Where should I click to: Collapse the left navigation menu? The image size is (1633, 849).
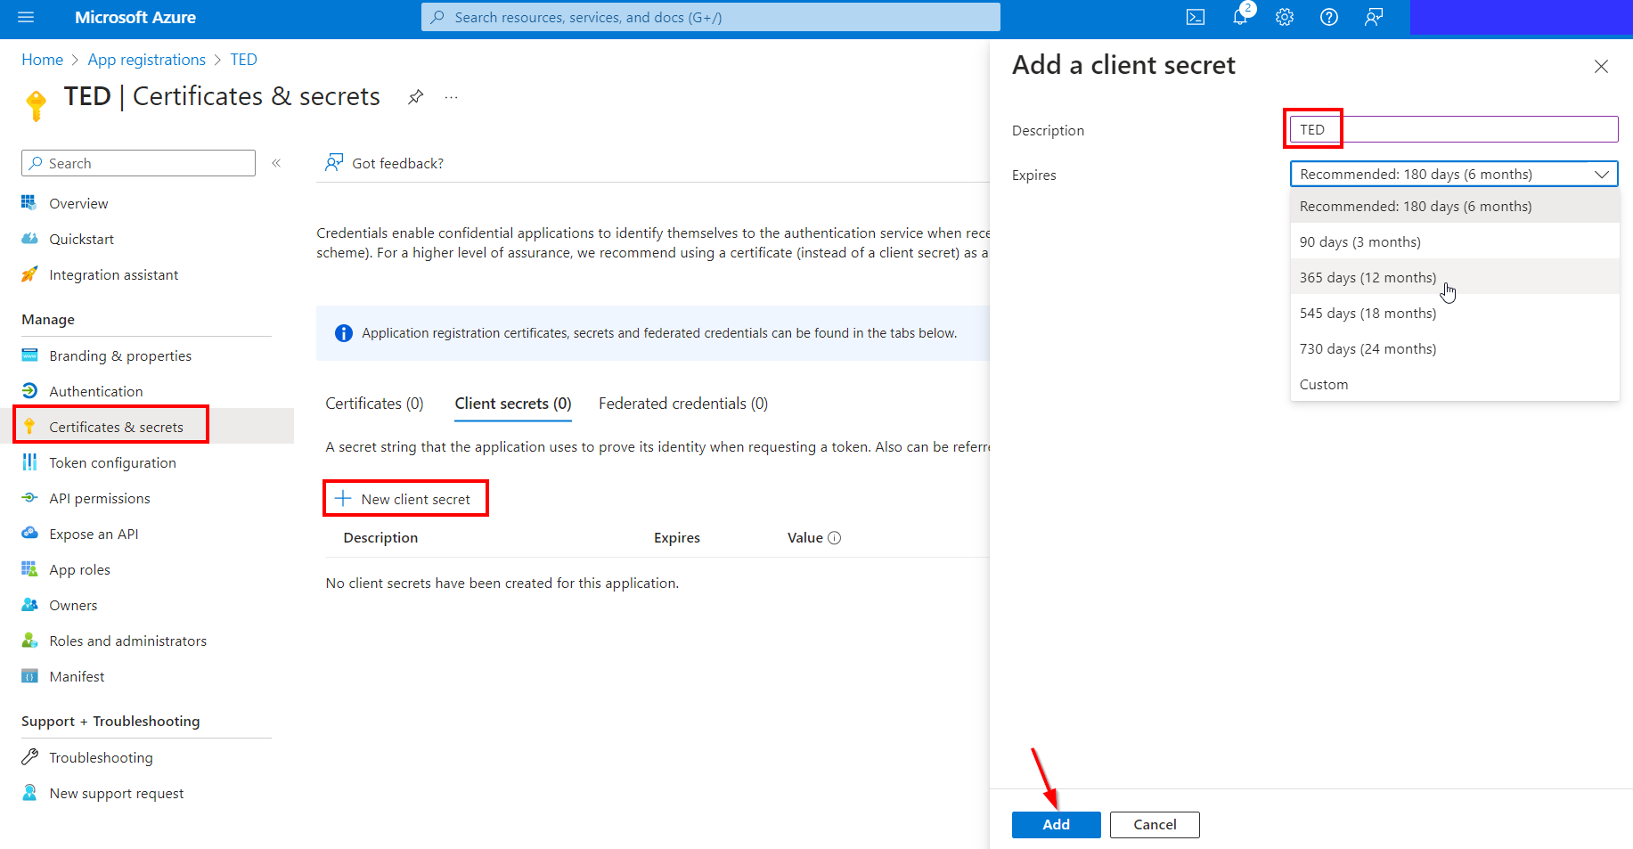pos(276,163)
